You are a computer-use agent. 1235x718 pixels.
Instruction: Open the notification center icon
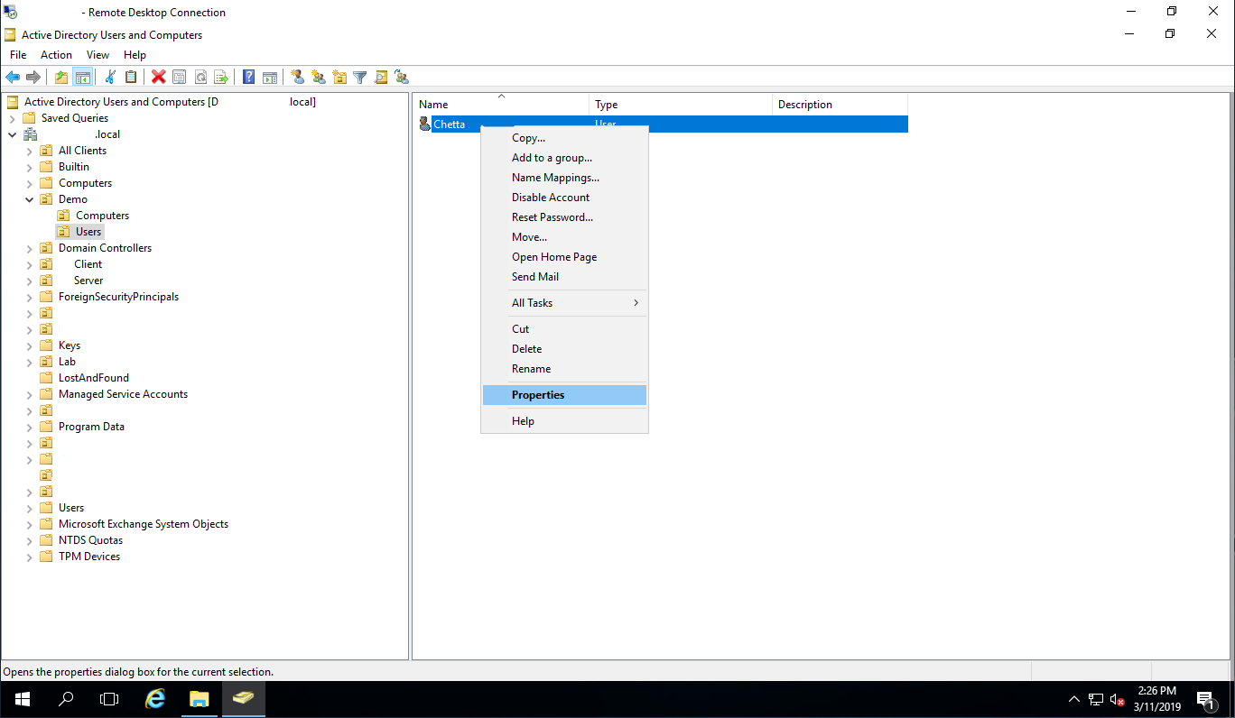coord(1206,699)
